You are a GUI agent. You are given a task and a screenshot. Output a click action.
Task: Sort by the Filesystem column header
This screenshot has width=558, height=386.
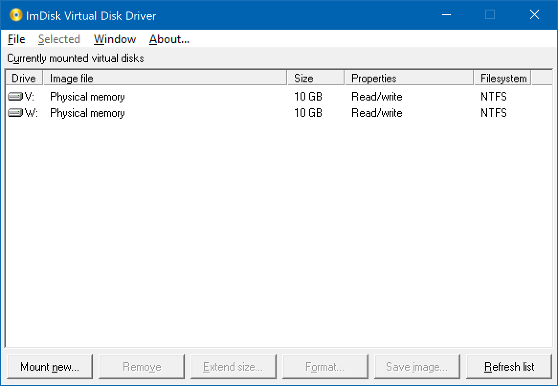pyautogui.click(x=502, y=78)
